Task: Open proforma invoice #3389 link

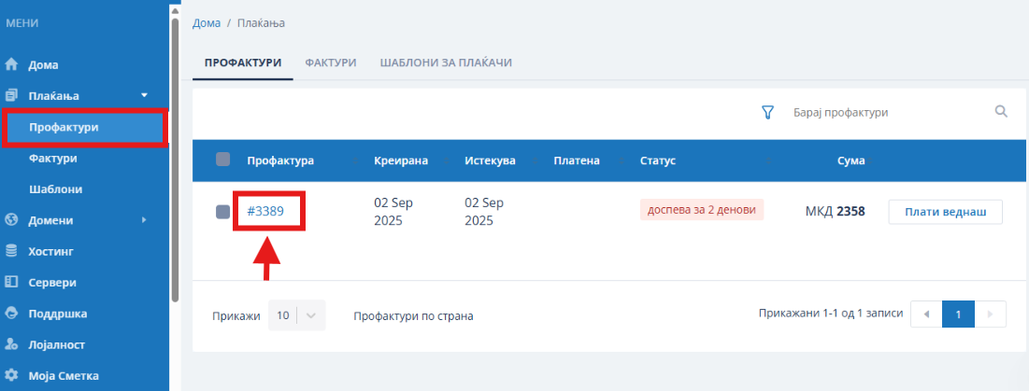Action: (x=265, y=211)
